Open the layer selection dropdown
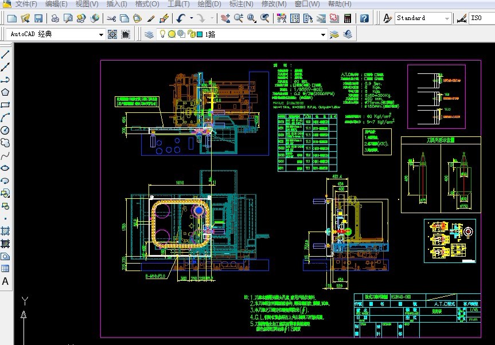 [323, 34]
